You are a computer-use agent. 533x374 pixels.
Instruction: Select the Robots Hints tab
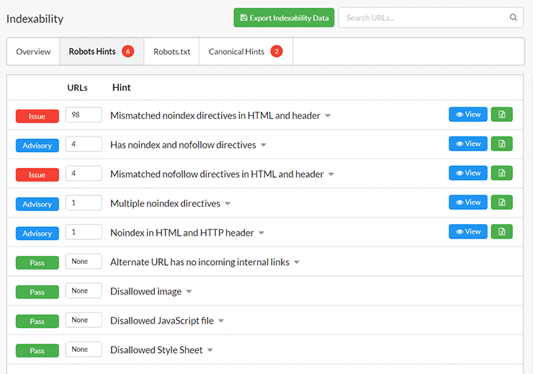click(102, 51)
